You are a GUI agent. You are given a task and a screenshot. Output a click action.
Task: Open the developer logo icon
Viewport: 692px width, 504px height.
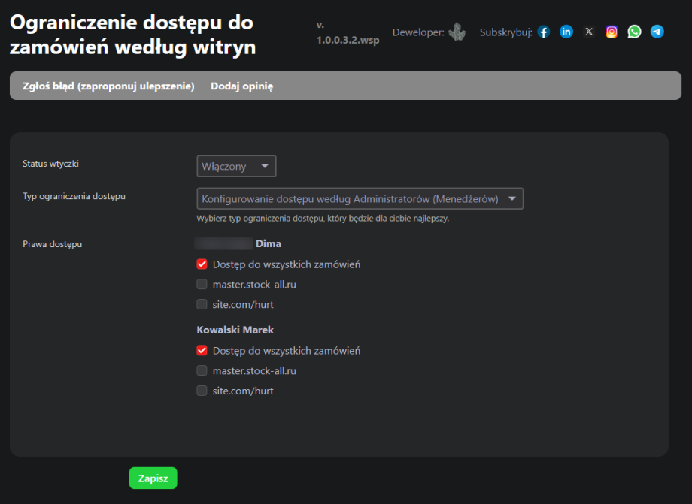[x=457, y=32]
